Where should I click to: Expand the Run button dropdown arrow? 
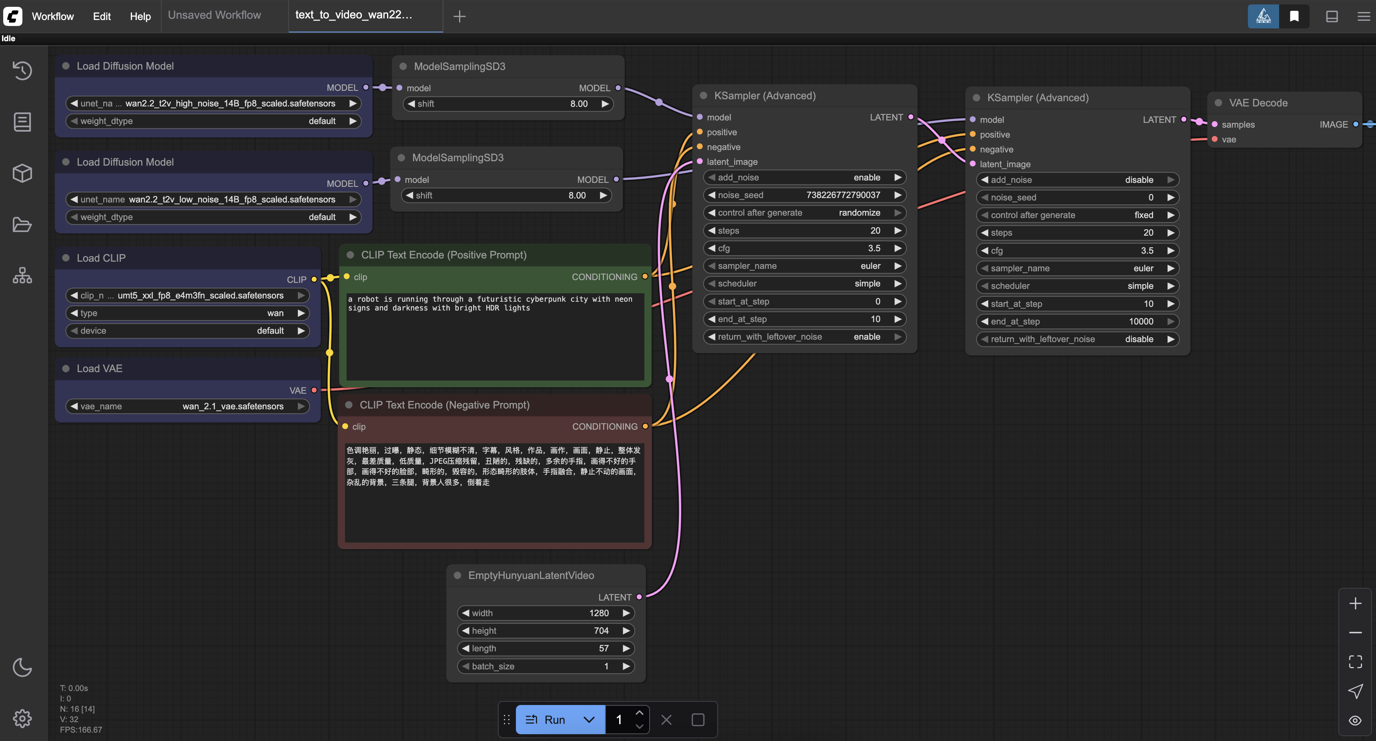click(589, 720)
